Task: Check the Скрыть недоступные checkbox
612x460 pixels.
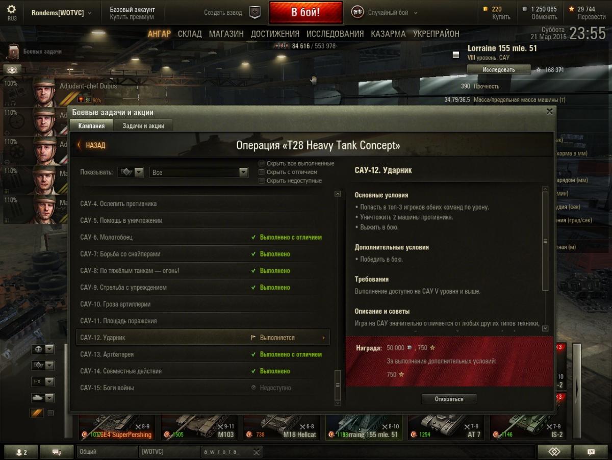Action: click(262, 181)
